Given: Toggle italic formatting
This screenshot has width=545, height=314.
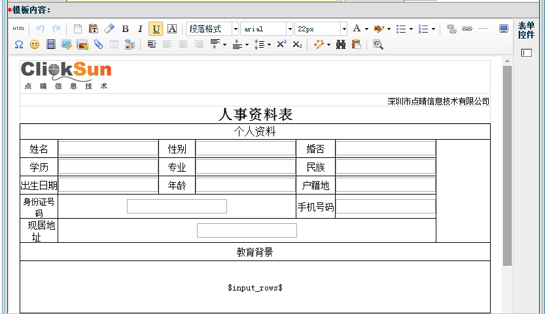Looking at the screenshot, I should [x=140, y=29].
